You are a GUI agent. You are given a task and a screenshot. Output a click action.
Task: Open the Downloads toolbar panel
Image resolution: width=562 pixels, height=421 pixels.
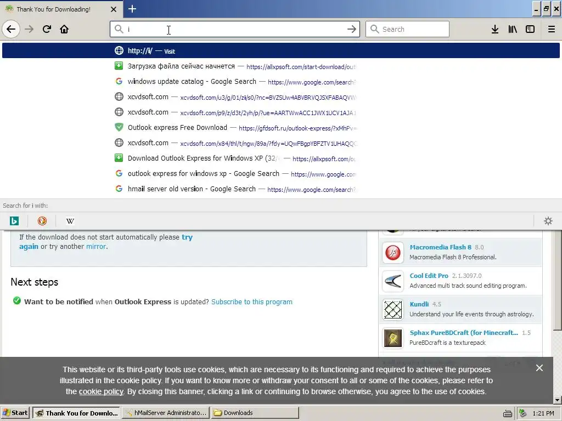tap(495, 29)
